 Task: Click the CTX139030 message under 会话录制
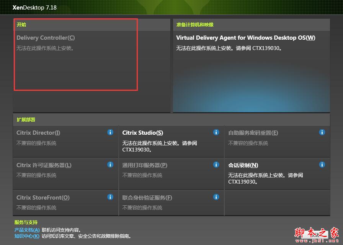(x=266, y=179)
